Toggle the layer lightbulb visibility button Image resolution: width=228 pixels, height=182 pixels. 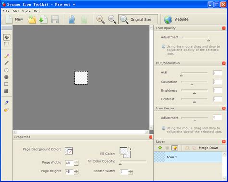coord(175,148)
